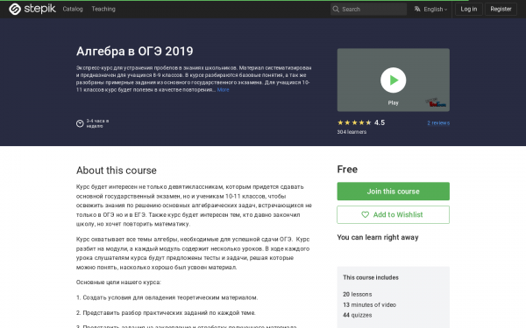Click This course includes heading

371,277
